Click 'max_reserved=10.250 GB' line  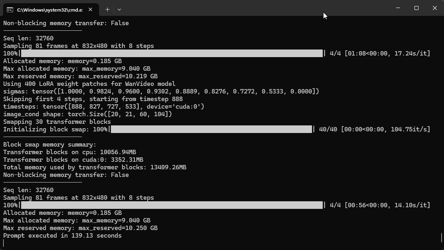click(x=81, y=228)
